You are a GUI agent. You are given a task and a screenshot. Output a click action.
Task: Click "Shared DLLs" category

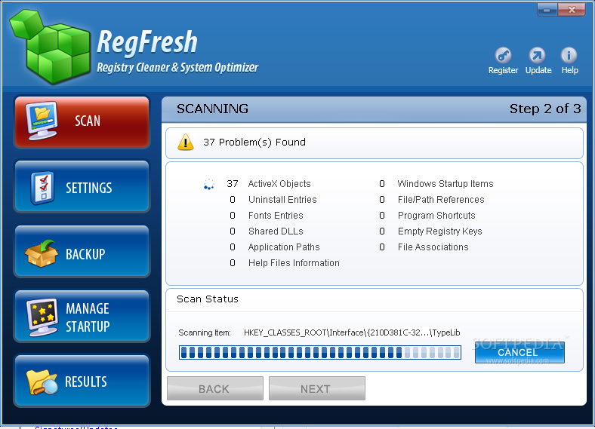click(x=276, y=231)
